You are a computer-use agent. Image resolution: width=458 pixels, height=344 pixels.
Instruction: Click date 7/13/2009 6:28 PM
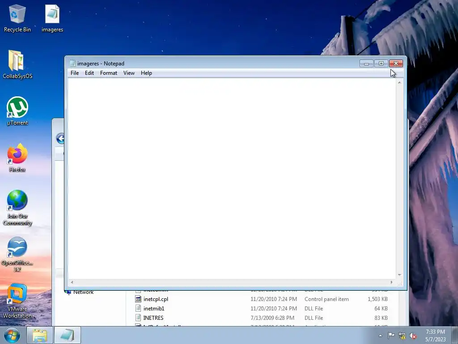(272, 318)
